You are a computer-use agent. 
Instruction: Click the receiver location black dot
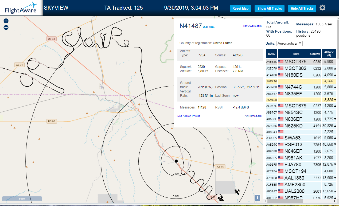pyautogui.click(x=176, y=161)
